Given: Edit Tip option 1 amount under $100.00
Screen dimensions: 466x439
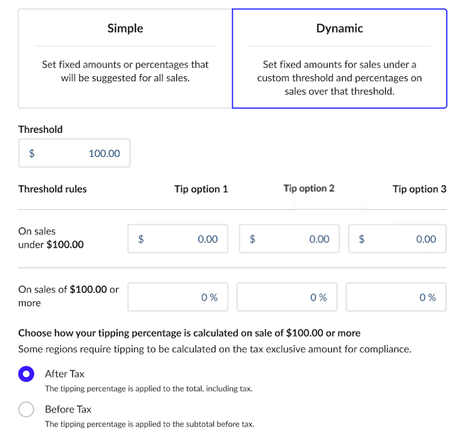Looking at the screenshot, I should [178, 239].
